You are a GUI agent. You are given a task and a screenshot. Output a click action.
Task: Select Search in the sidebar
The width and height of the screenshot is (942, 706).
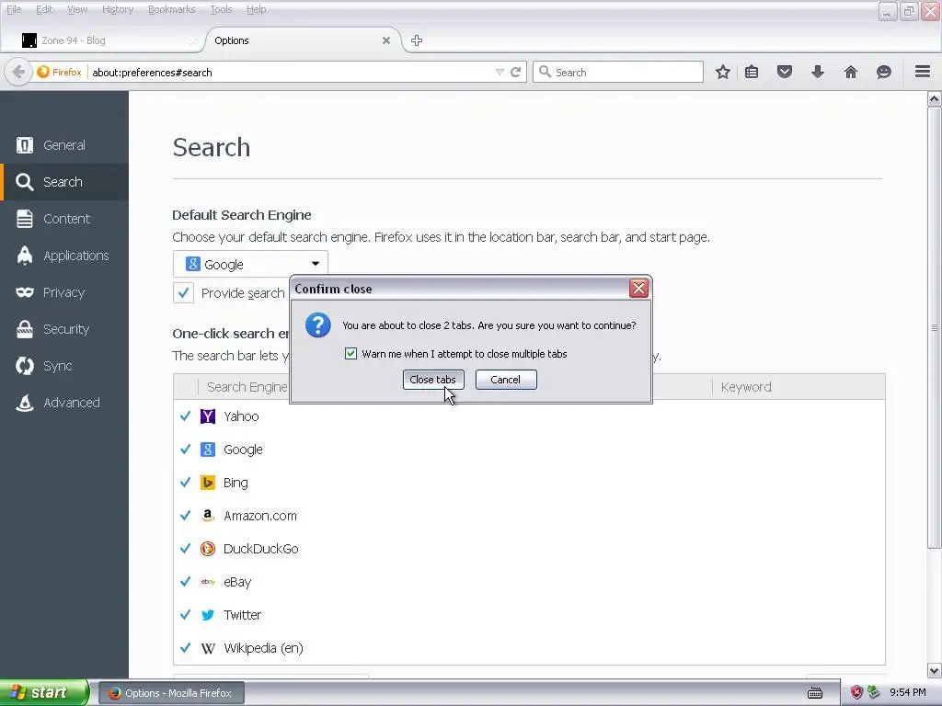coord(64,182)
